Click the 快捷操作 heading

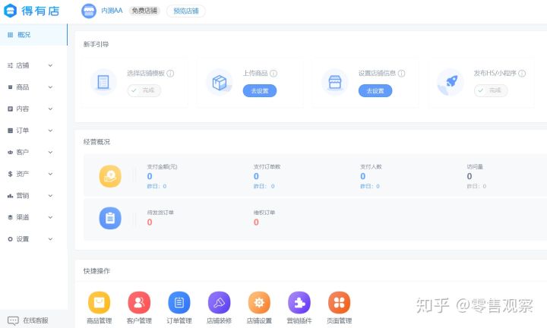[96, 271]
